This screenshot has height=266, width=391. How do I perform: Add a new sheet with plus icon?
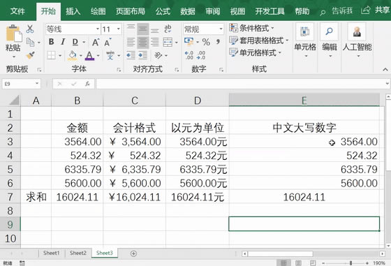[133, 253]
